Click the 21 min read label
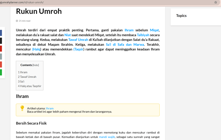Image resolution: width=221 pixels, height=140 pixels. click(x=24, y=21)
